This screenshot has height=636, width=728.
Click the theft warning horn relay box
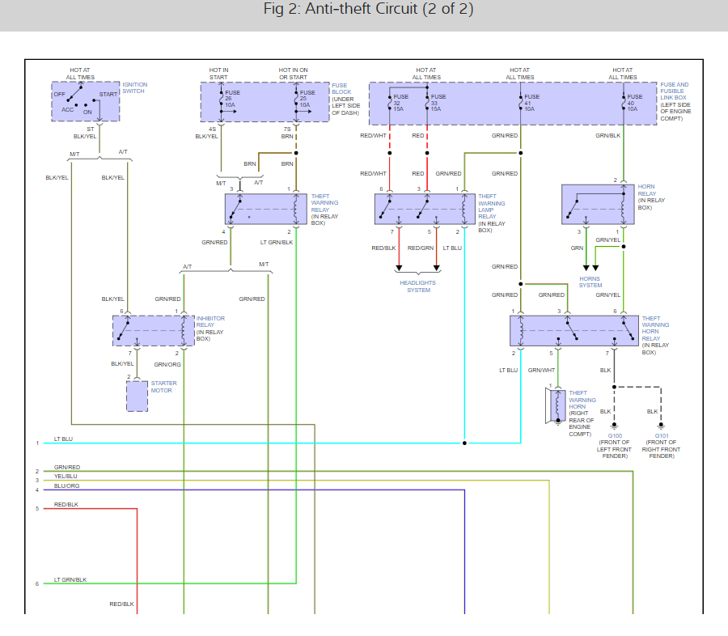tap(574, 331)
